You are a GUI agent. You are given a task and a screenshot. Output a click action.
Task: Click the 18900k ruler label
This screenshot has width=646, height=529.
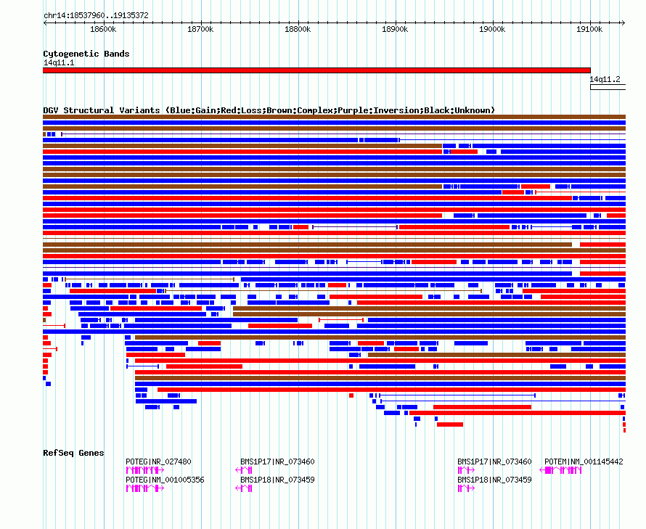click(x=395, y=29)
